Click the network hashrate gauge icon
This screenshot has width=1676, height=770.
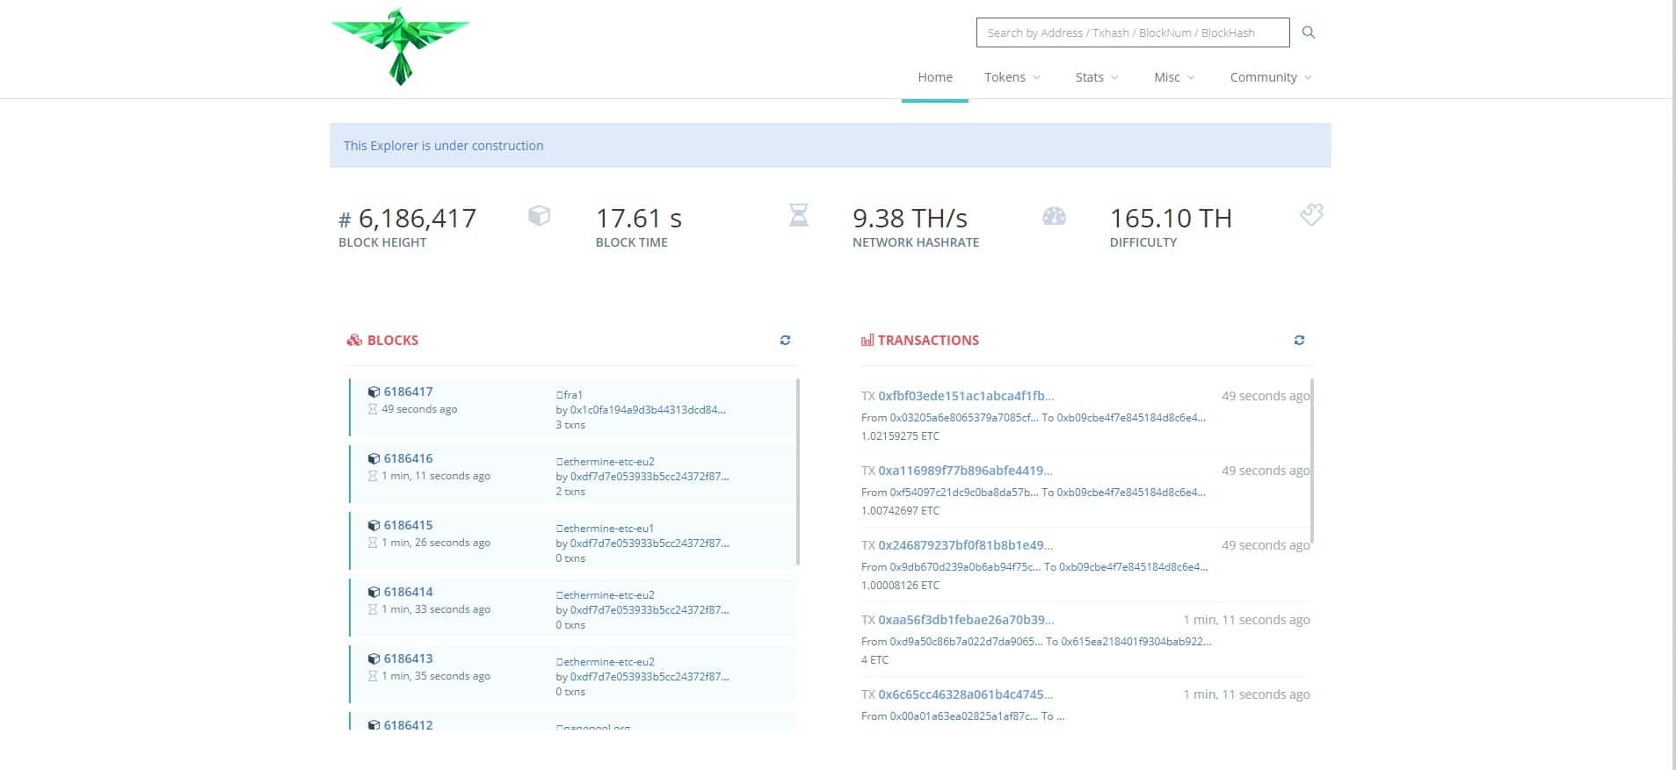[1054, 216]
